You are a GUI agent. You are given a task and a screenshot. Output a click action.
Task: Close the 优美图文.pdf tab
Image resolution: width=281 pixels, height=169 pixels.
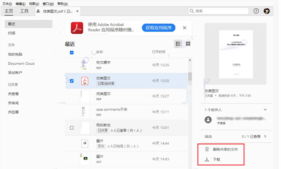click(77, 11)
